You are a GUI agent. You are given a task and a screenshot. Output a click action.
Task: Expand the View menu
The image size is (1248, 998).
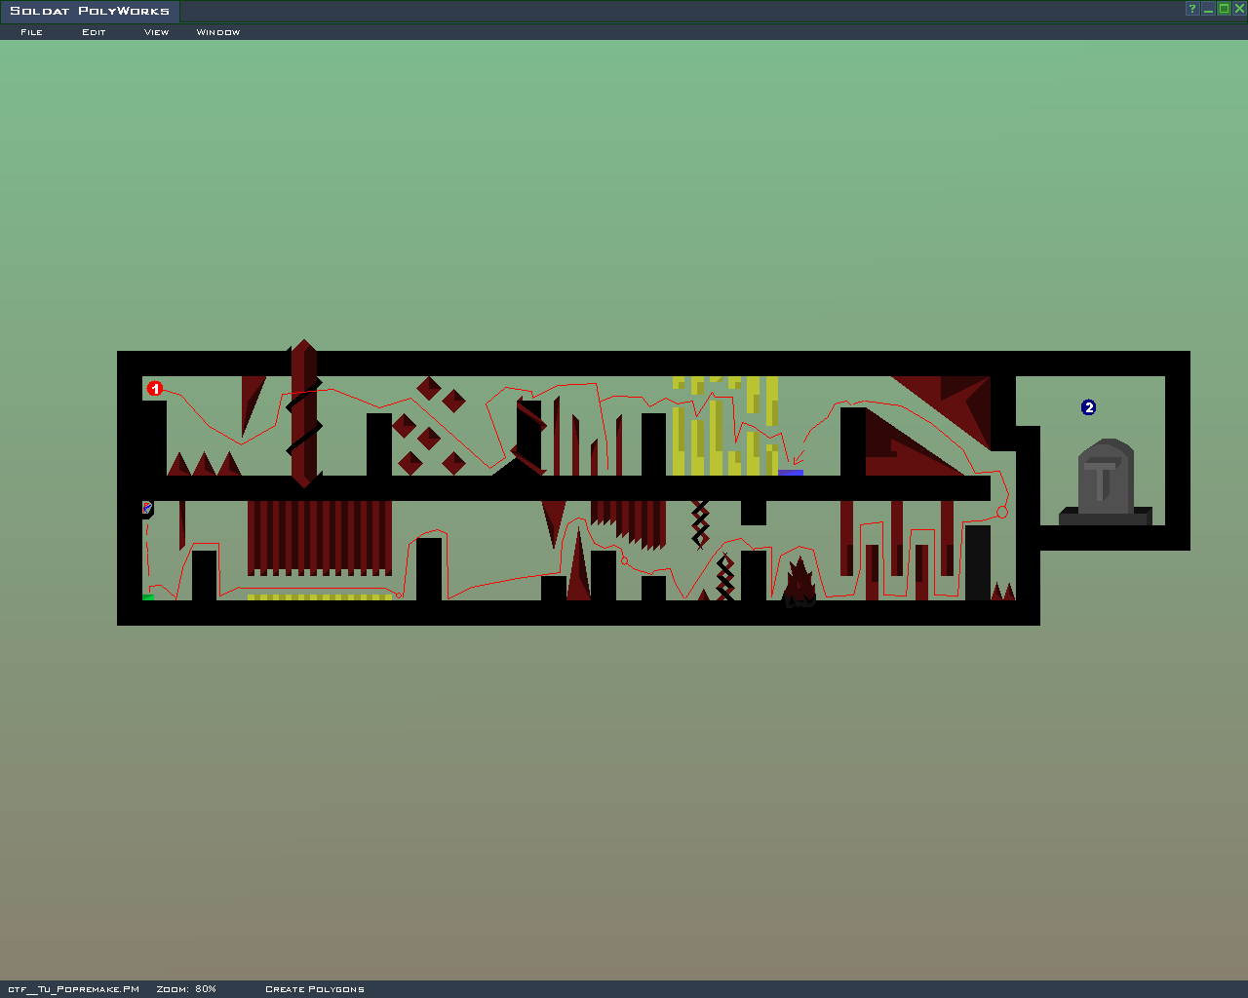[156, 32]
